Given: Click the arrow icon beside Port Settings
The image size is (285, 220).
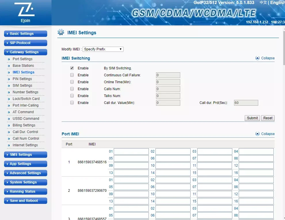Looking at the screenshot, I should [9, 59].
